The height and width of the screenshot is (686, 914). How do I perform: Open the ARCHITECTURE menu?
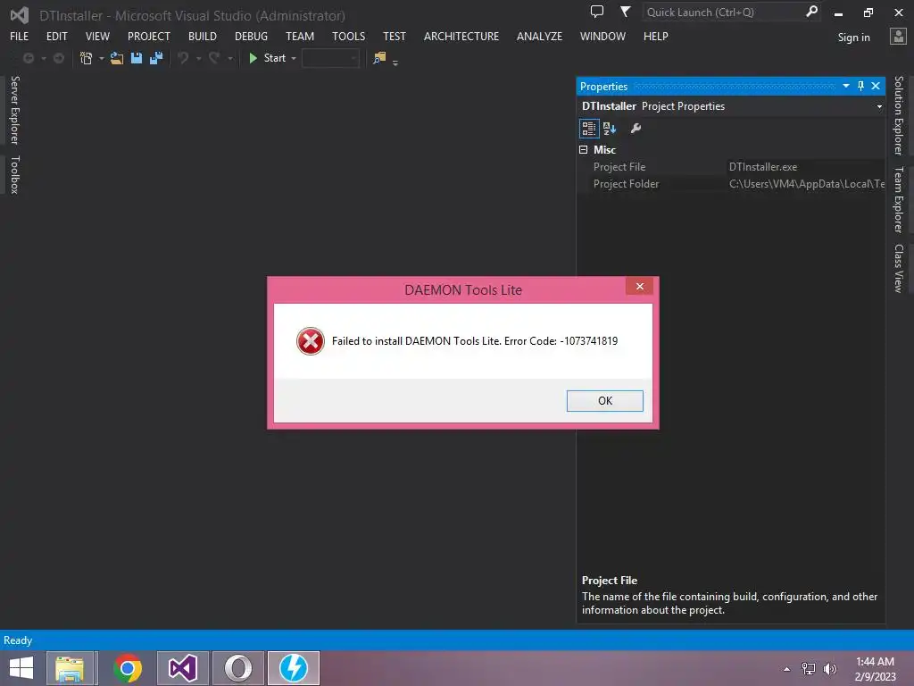461,36
